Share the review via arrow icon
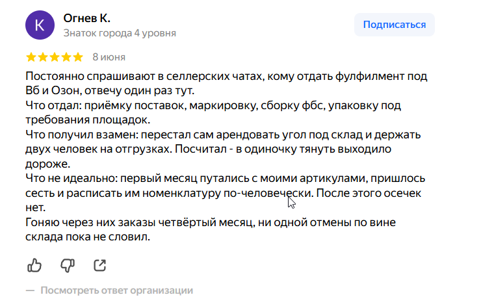 tap(99, 265)
